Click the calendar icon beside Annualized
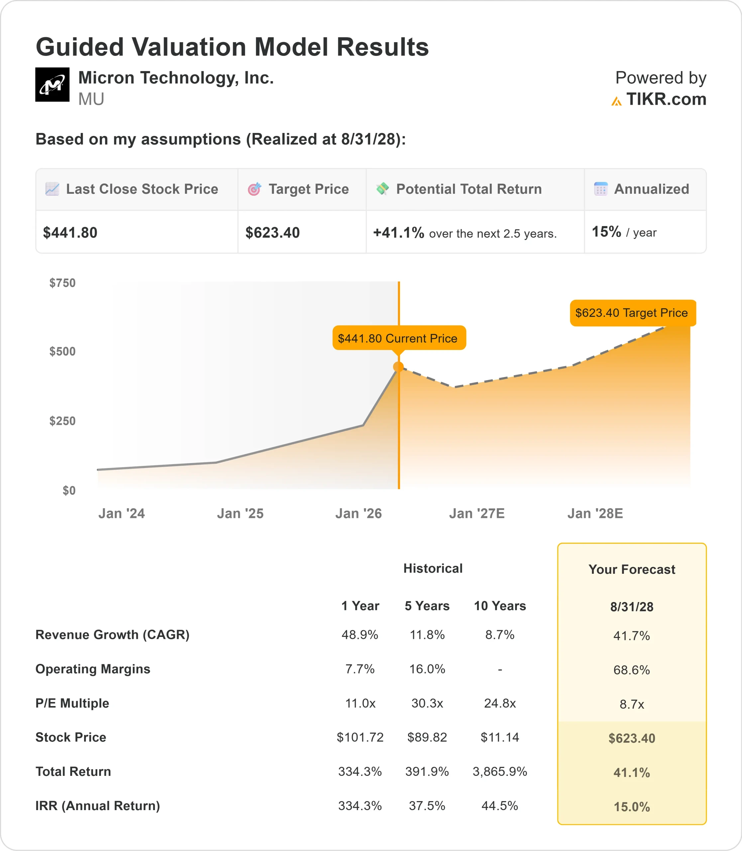Image resolution: width=742 pixels, height=851 pixels. [600, 189]
